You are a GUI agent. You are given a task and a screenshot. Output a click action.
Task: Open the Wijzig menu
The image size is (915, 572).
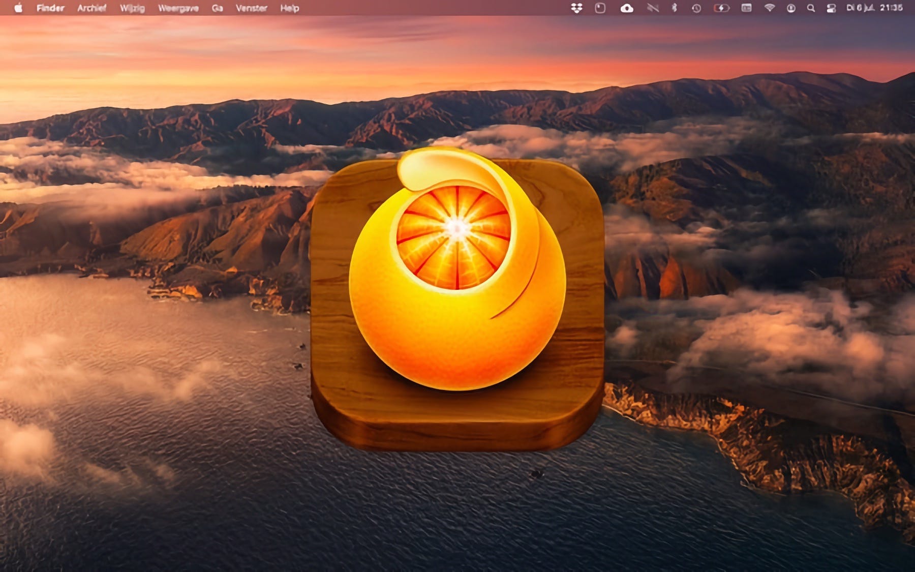click(x=132, y=8)
